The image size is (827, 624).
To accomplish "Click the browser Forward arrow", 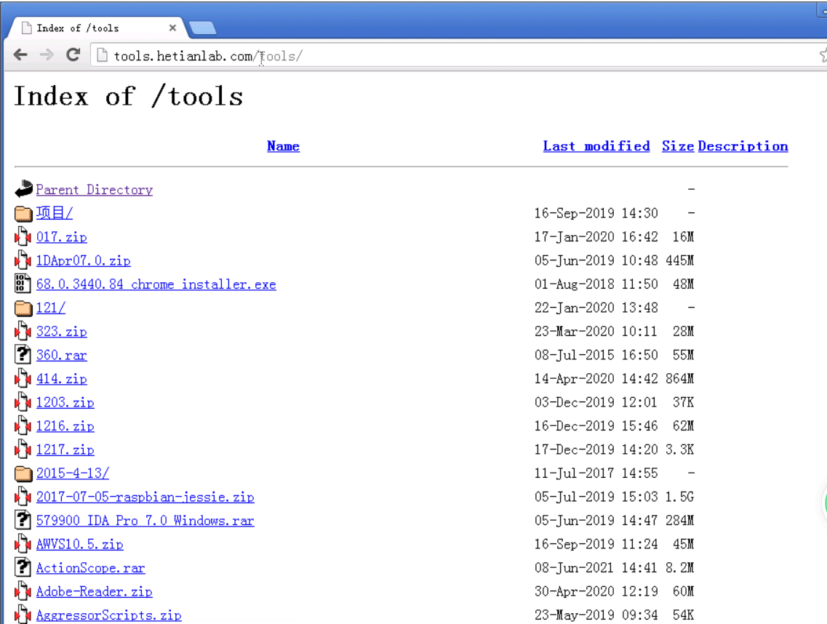I will point(47,55).
